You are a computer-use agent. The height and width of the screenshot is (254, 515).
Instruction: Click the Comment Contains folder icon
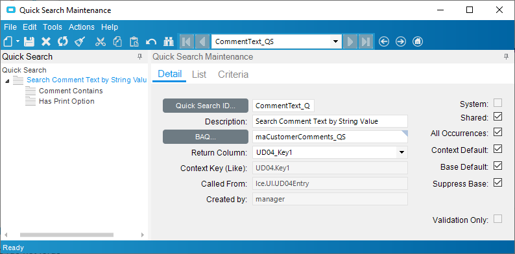point(30,91)
